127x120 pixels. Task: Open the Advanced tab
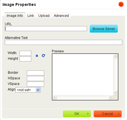pos(61,15)
